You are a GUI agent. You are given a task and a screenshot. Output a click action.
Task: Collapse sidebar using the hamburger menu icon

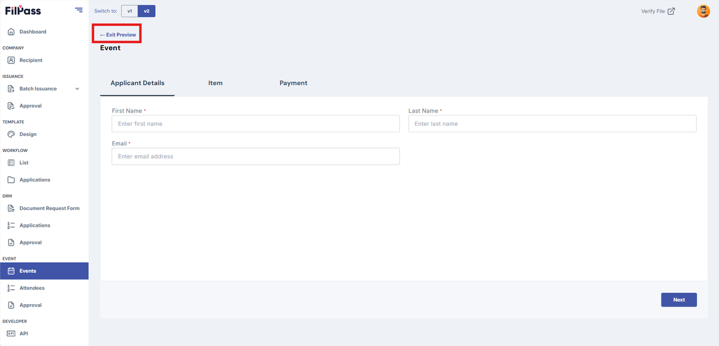[x=79, y=10]
